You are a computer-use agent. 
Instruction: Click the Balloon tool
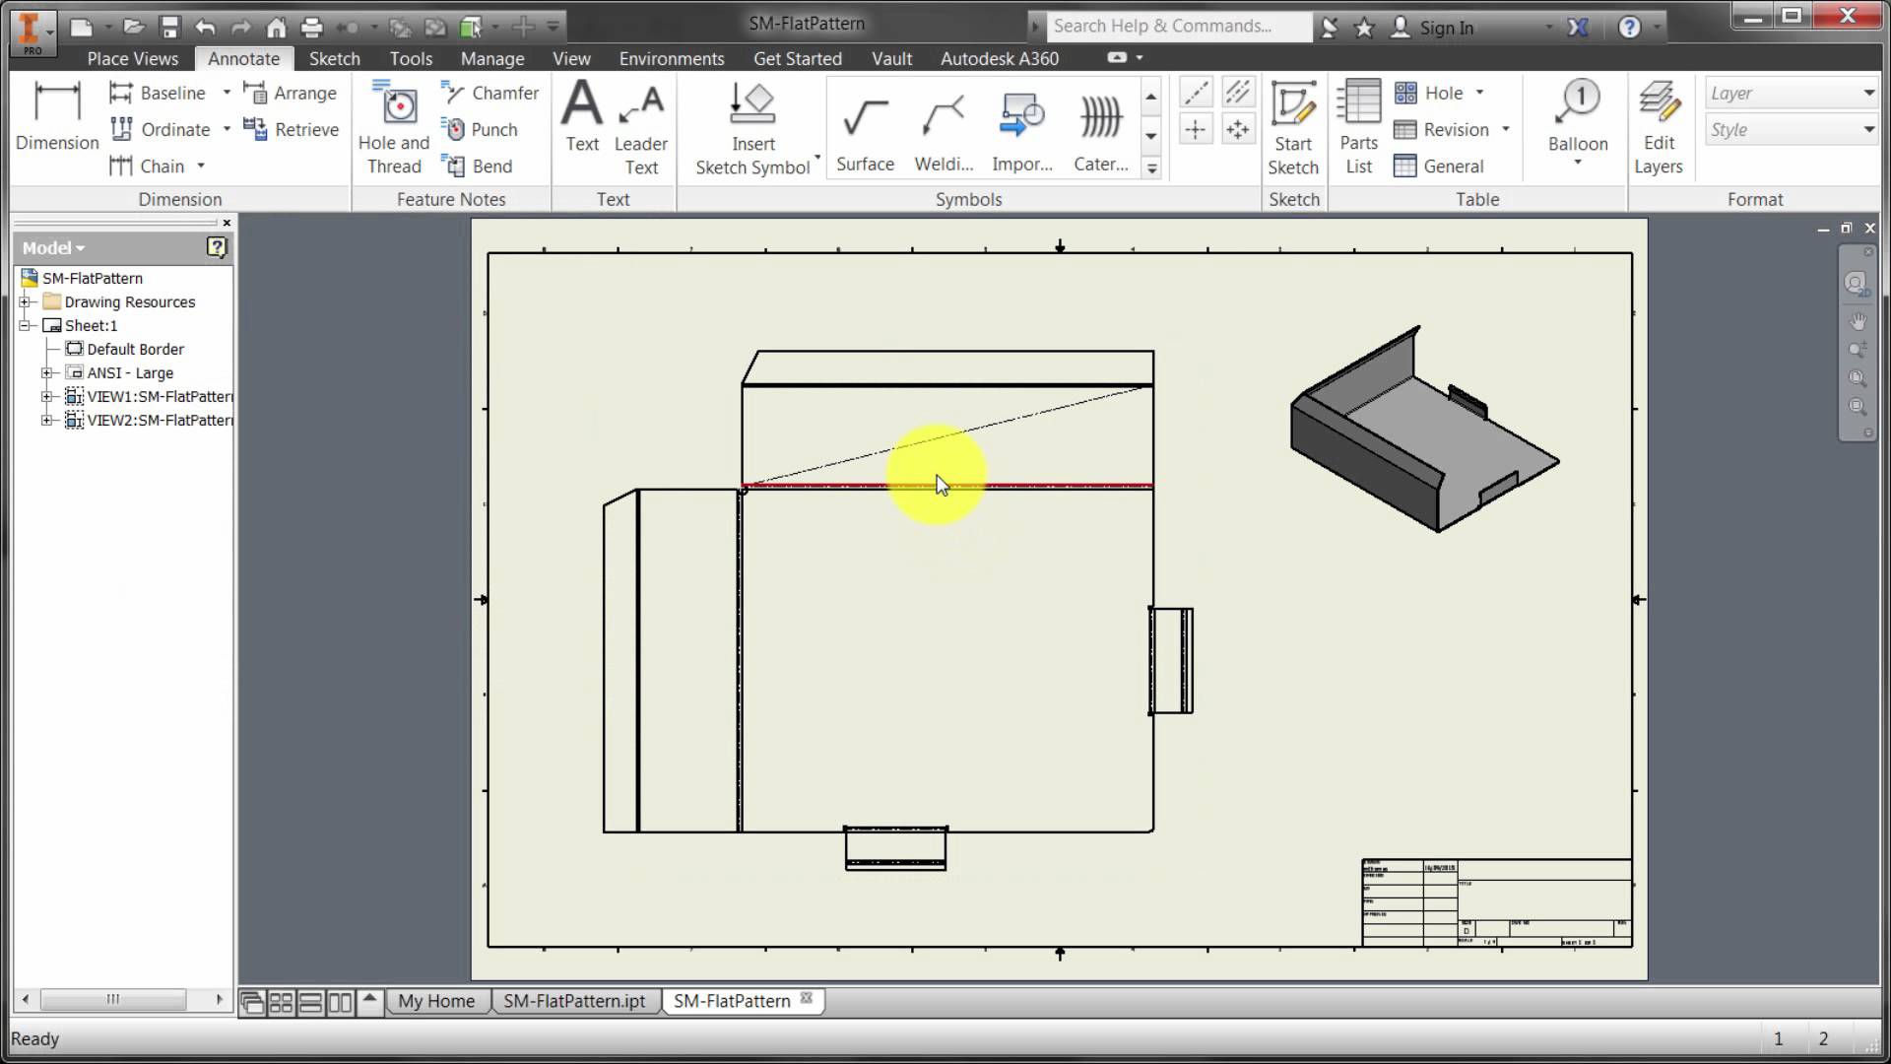1577,118
